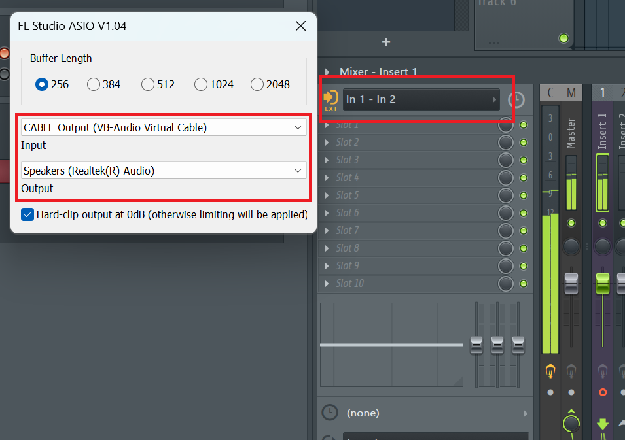
Task: Expand Slot 6 effect menu arrow
Action: point(327,213)
